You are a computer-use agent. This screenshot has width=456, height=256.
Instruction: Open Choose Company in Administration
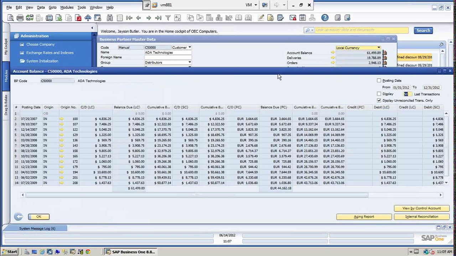click(x=40, y=44)
